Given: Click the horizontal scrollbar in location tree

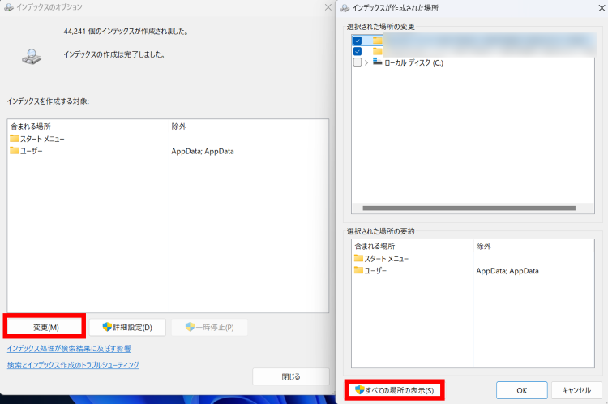Looking at the screenshot, I should [469, 208].
